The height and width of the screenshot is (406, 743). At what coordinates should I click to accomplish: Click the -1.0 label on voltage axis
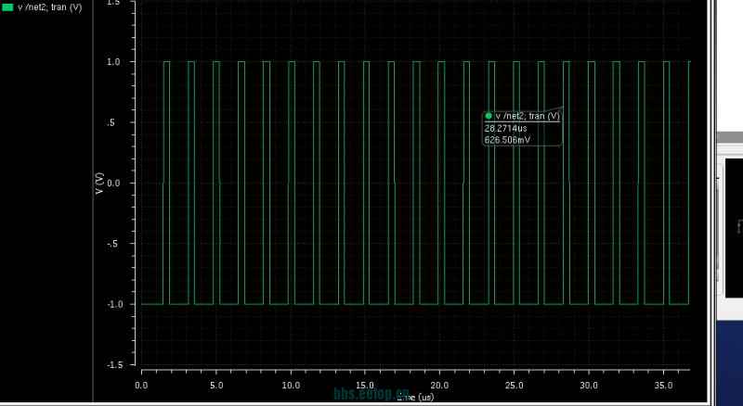pos(114,304)
